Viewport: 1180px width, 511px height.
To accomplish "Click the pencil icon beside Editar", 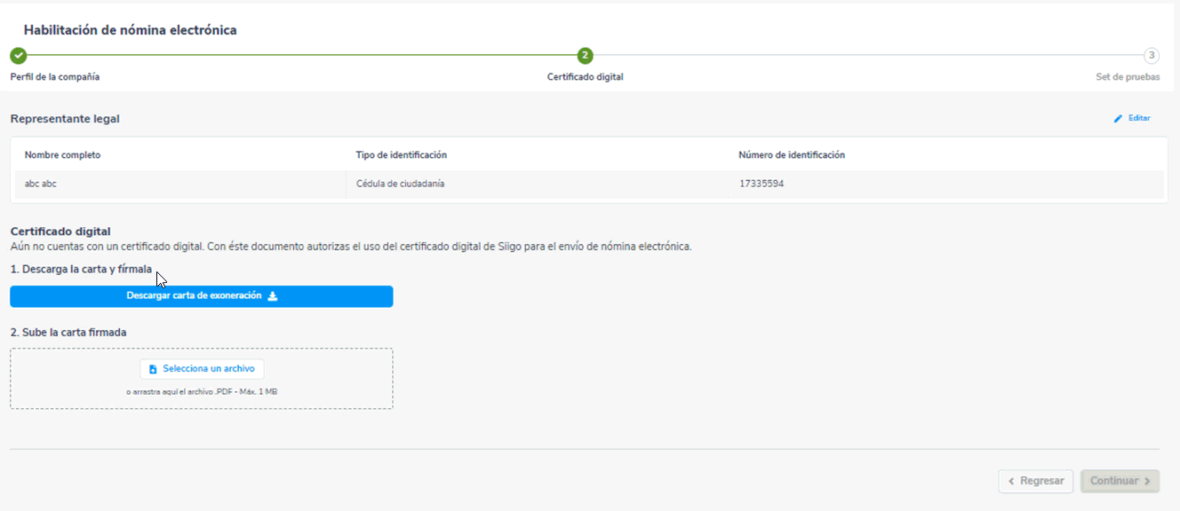I will pos(1118,118).
